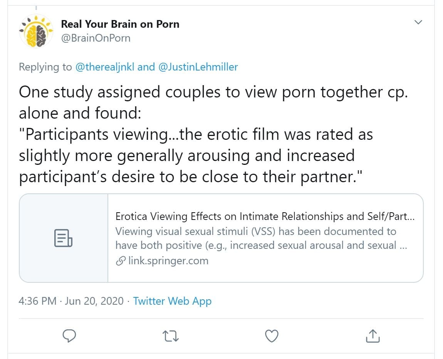The height and width of the screenshot is (359, 443).
Task: Open the Erotica Viewing Effects article title
Action: [265, 216]
